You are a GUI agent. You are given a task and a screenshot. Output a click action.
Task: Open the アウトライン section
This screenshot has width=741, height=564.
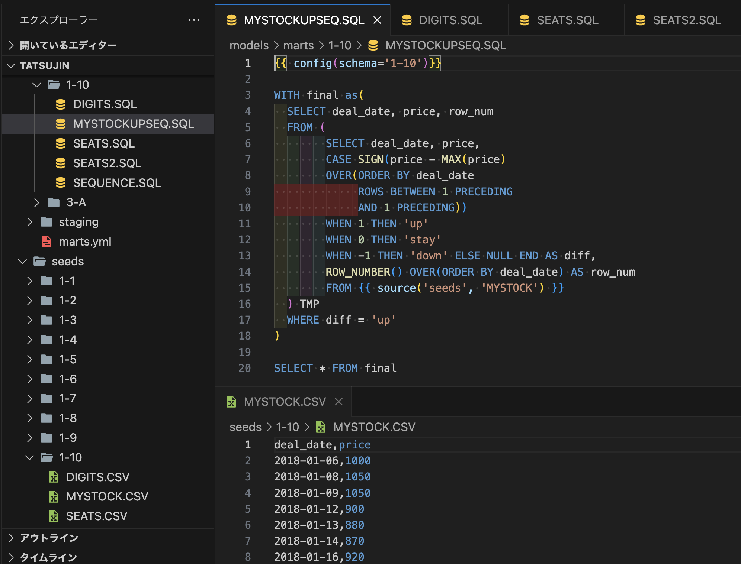49,538
